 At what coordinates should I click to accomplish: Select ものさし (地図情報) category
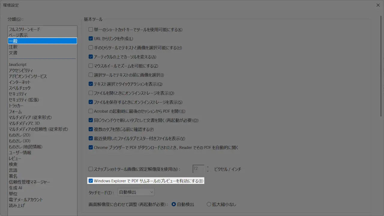[42, 147]
